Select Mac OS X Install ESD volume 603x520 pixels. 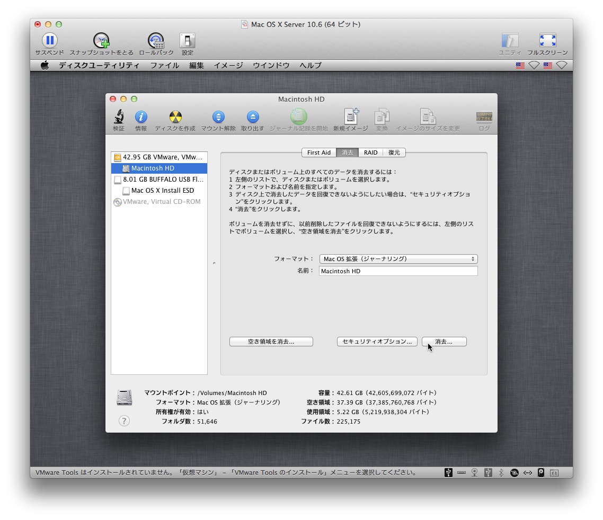tap(162, 191)
